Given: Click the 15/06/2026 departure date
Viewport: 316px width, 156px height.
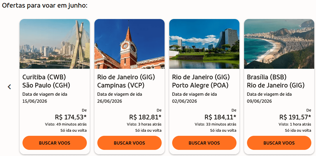Looking at the screenshot, I should pos(35,101).
